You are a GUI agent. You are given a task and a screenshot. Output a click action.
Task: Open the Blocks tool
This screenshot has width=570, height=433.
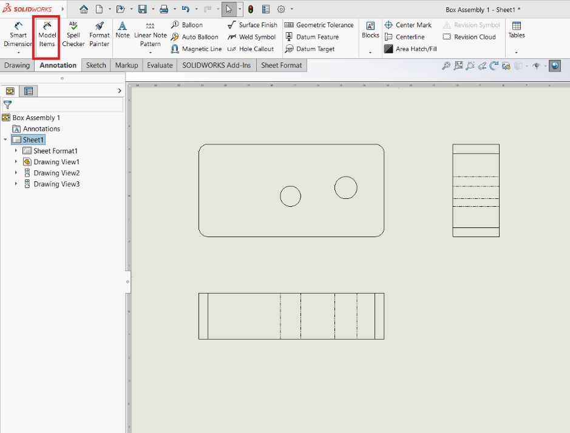point(370,30)
